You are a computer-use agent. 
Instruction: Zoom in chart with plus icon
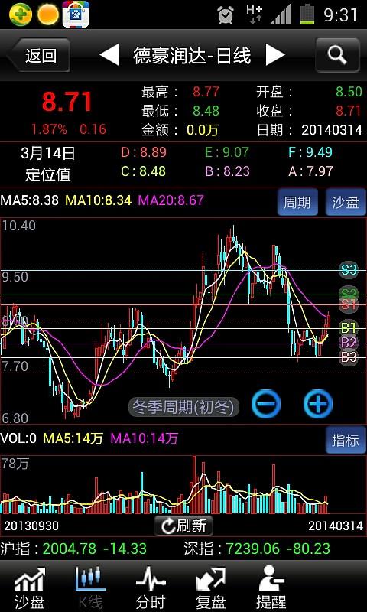point(318,404)
